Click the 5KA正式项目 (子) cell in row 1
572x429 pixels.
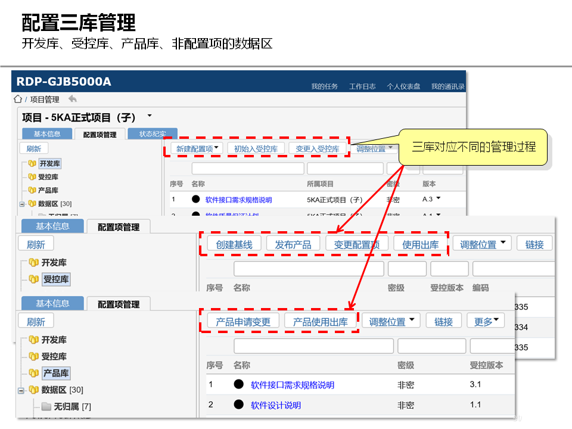pos(334,200)
